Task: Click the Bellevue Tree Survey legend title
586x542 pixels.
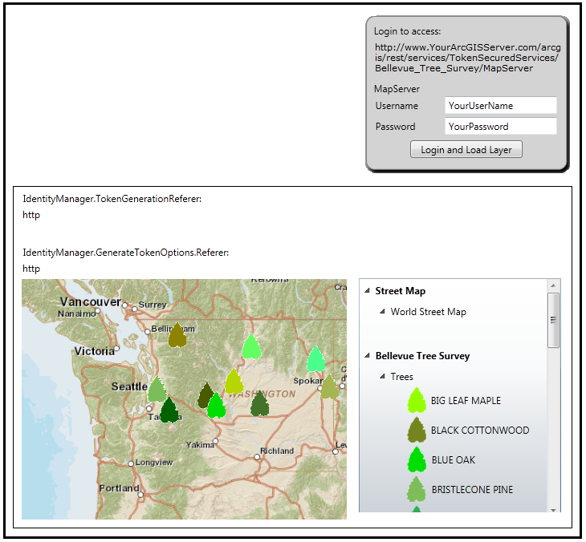Action: [422, 356]
